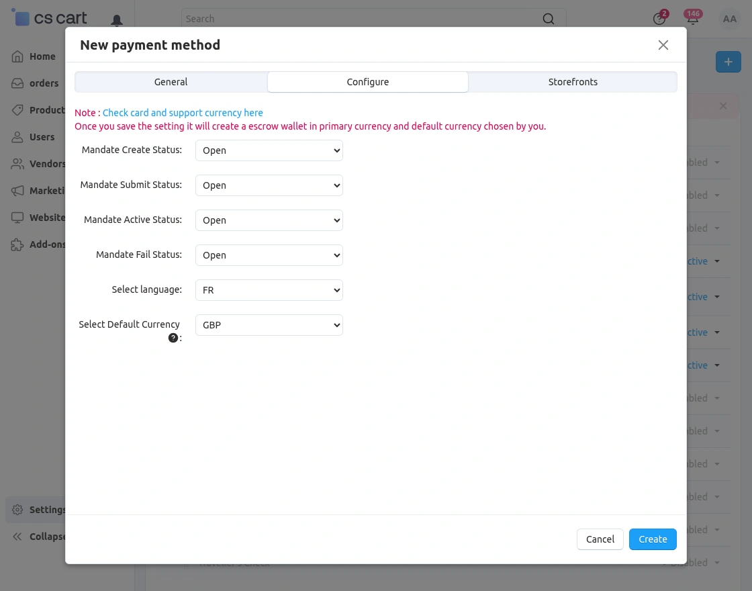Open the Select language dropdown

(269, 290)
